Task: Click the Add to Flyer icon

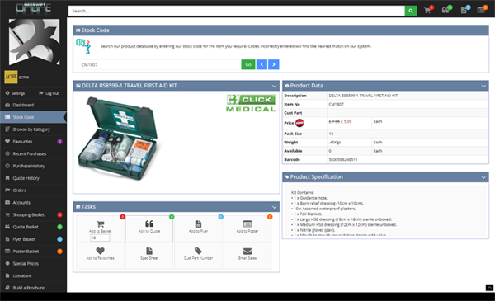Action: tap(198, 223)
